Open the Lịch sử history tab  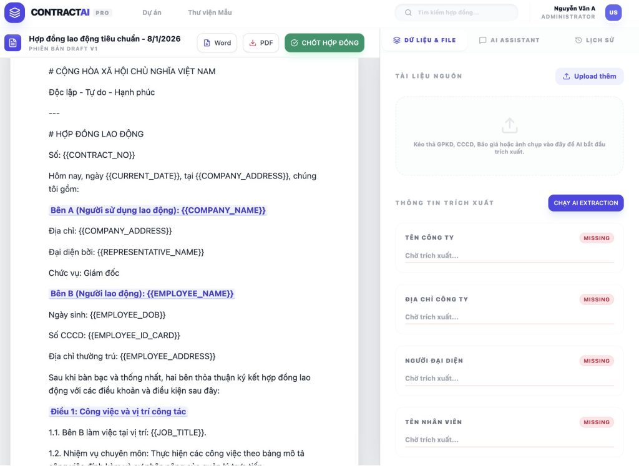[x=594, y=40]
